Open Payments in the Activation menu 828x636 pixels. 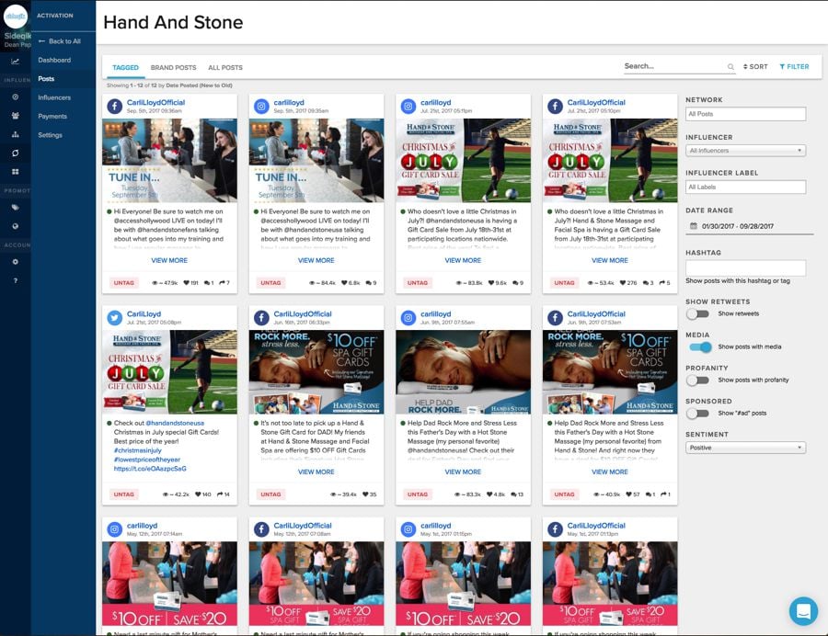click(x=52, y=116)
